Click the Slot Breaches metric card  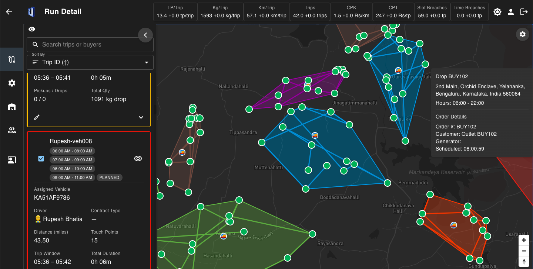pos(432,12)
